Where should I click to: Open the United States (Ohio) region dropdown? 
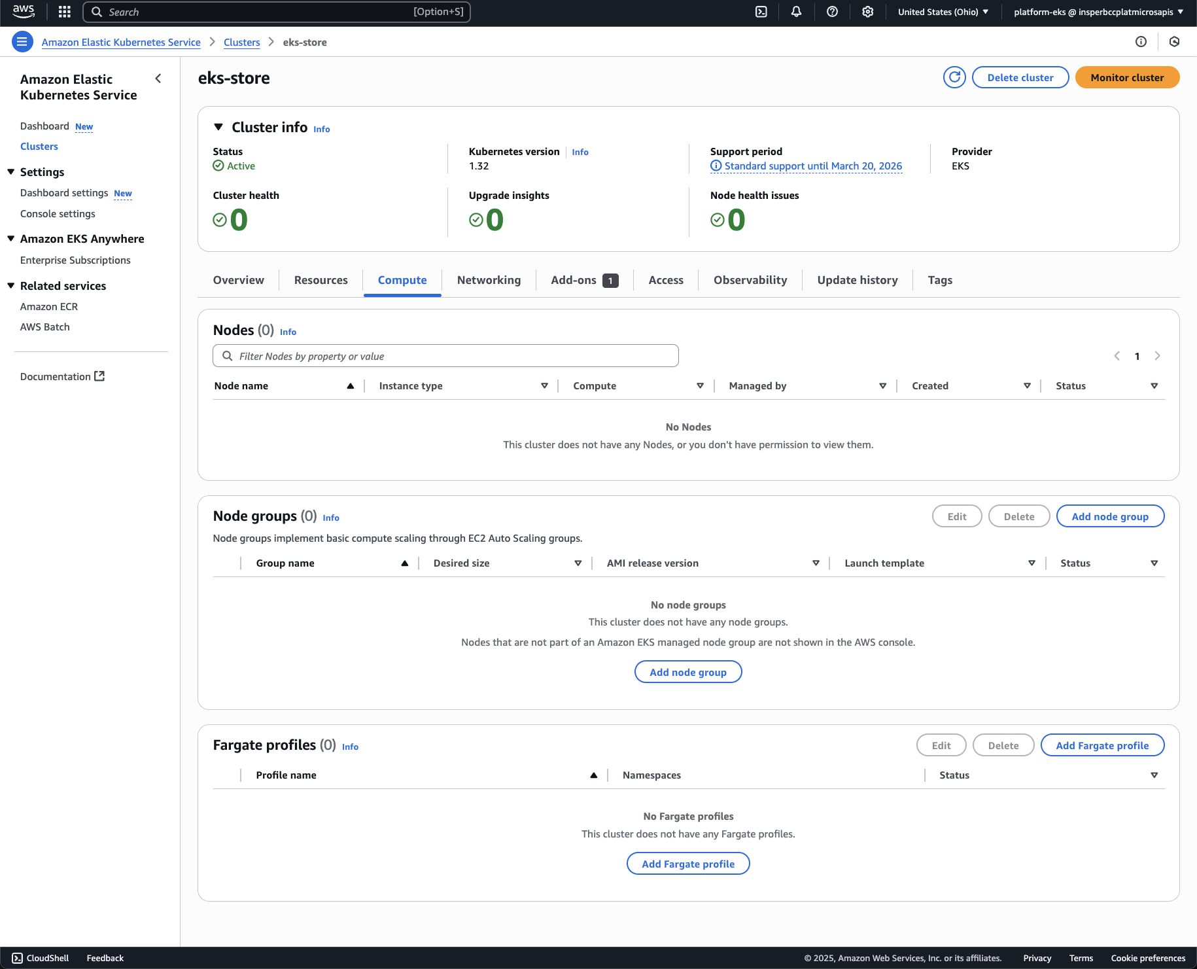(x=943, y=12)
